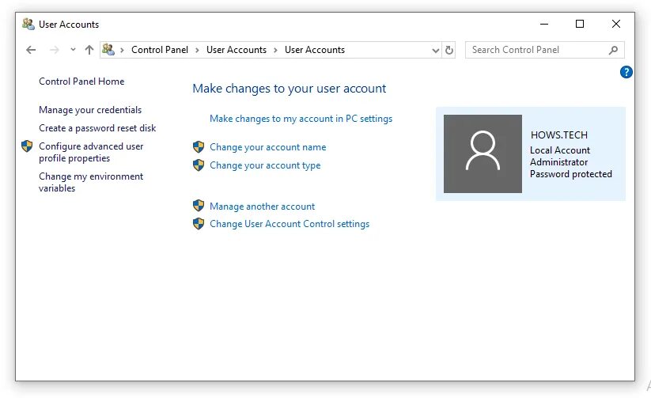Expand the address bar history dropdown

pyautogui.click(x=435, y=50)
